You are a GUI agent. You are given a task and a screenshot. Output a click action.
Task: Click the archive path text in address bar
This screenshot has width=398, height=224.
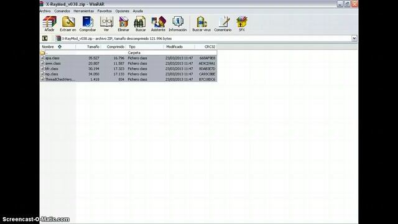click(117, 39)
